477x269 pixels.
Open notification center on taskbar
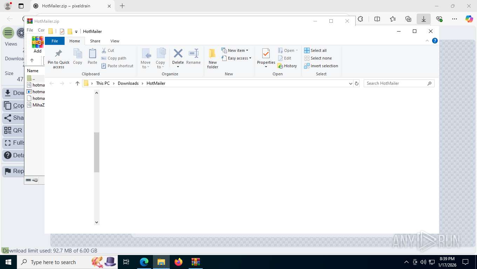click(x=465, y=262)
